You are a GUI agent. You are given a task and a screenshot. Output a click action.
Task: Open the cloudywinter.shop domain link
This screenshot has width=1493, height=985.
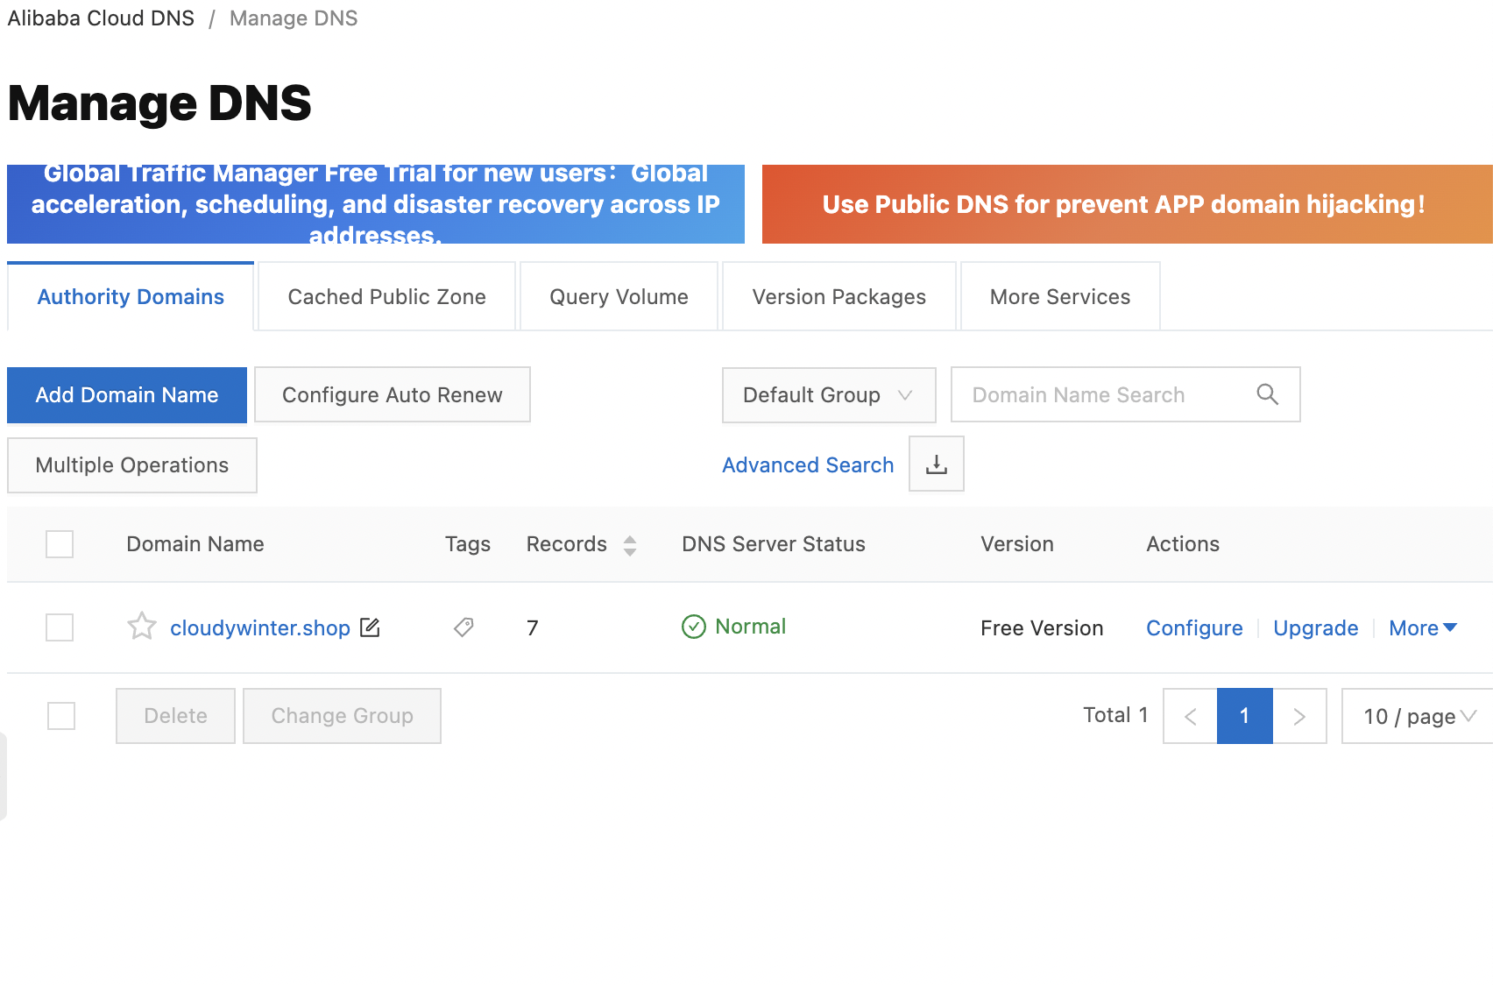260,628
